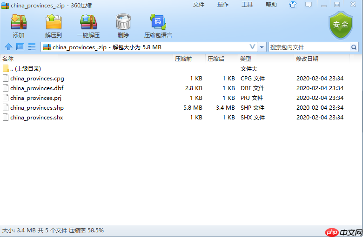Click the file icon of china_provinces.shx
The image size is (363, 237).
pyautogui.click(x=6, y=117)
